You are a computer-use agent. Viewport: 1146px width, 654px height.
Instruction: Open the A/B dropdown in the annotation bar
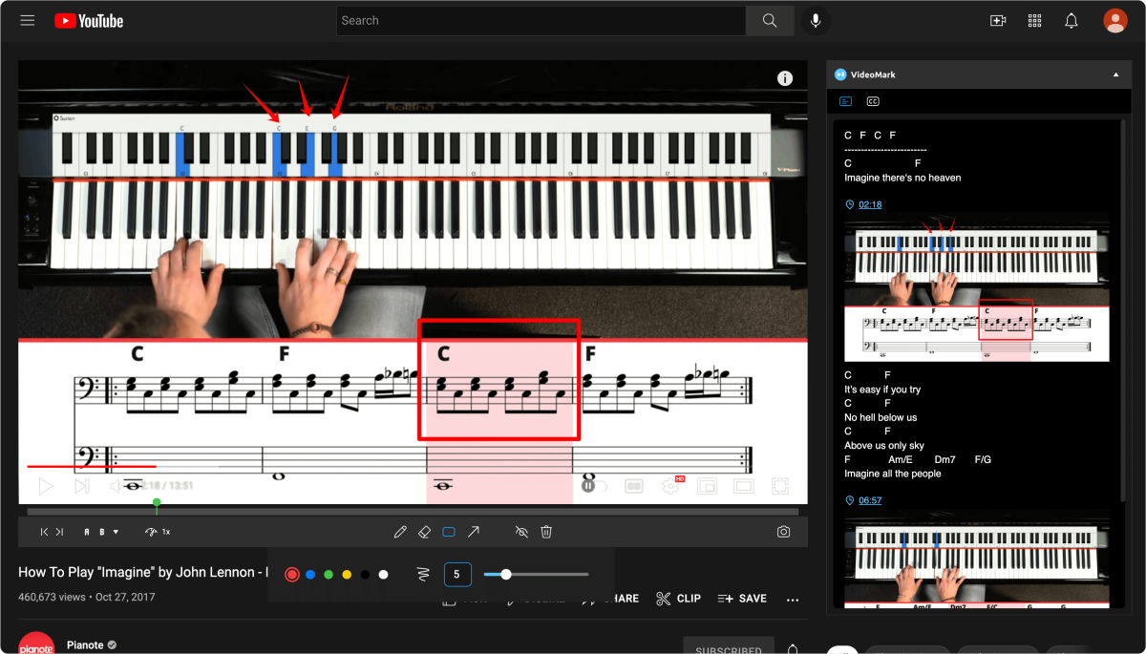[116, 532]
